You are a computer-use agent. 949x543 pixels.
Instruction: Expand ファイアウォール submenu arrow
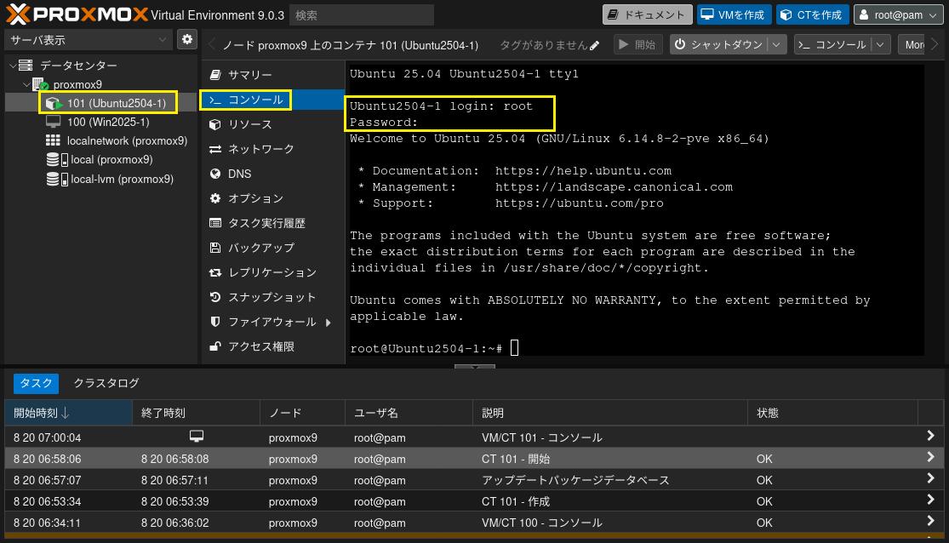click(328, 323)
